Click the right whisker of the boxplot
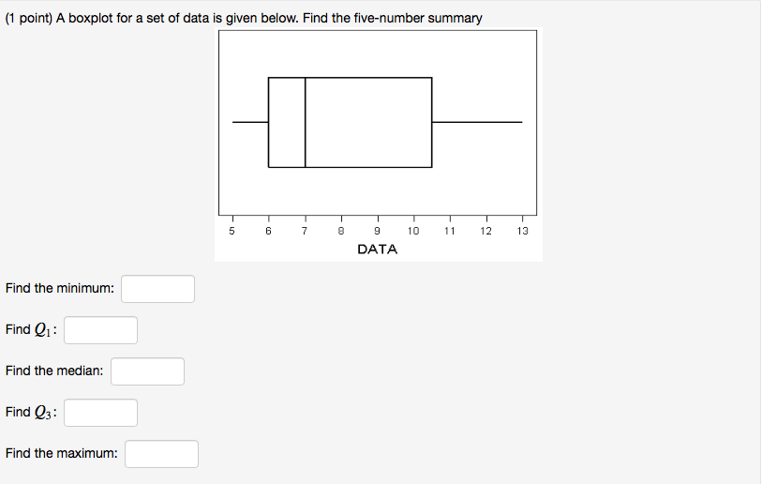This screenshot has height=484, width=762. tap(477, 122)
